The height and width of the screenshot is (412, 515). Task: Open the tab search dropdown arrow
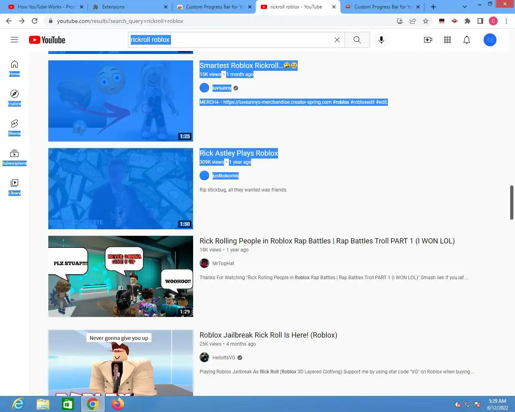[x=465, y=7]
